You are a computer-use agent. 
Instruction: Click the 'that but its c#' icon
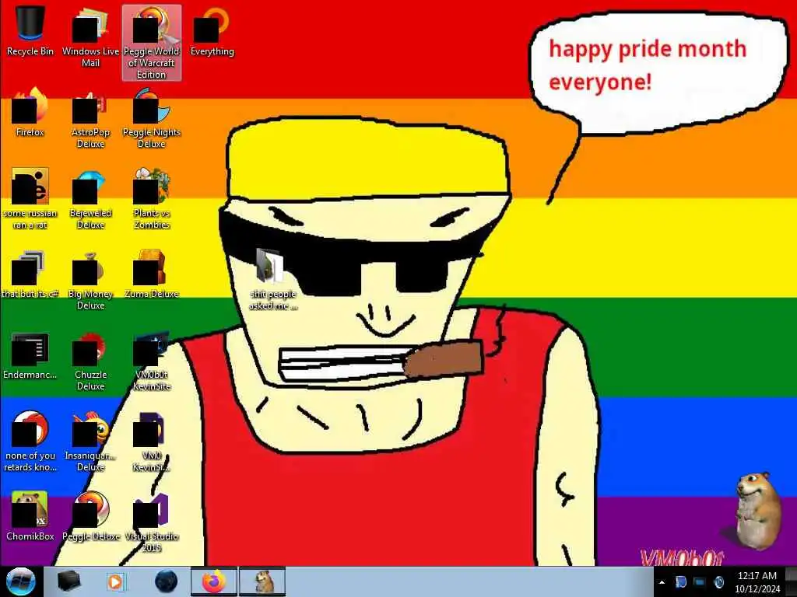click(x=30, y=274)
